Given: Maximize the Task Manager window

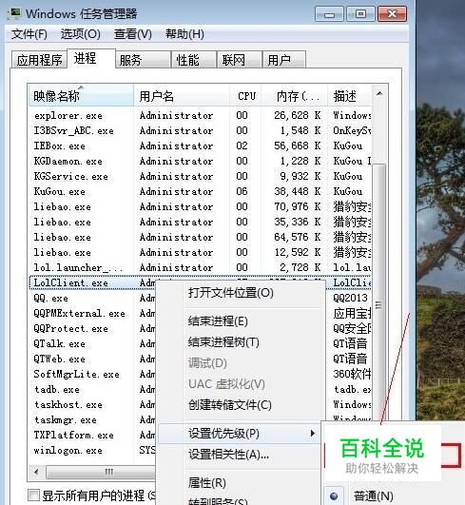Looking at the screenshot, I should point(360,14).
